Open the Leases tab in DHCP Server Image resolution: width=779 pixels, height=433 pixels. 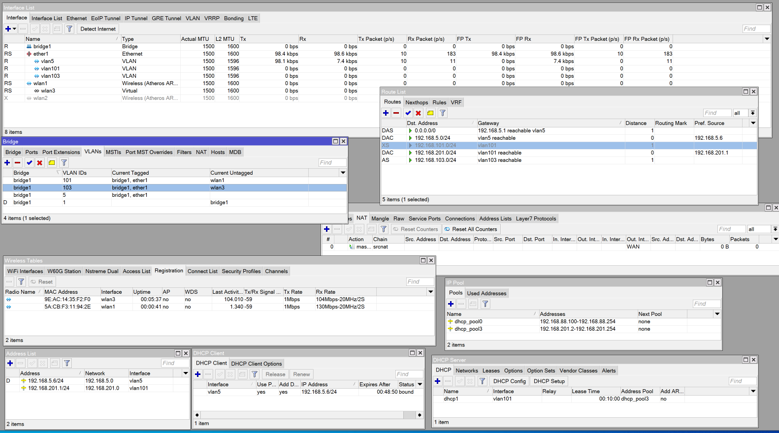(491, 371)
